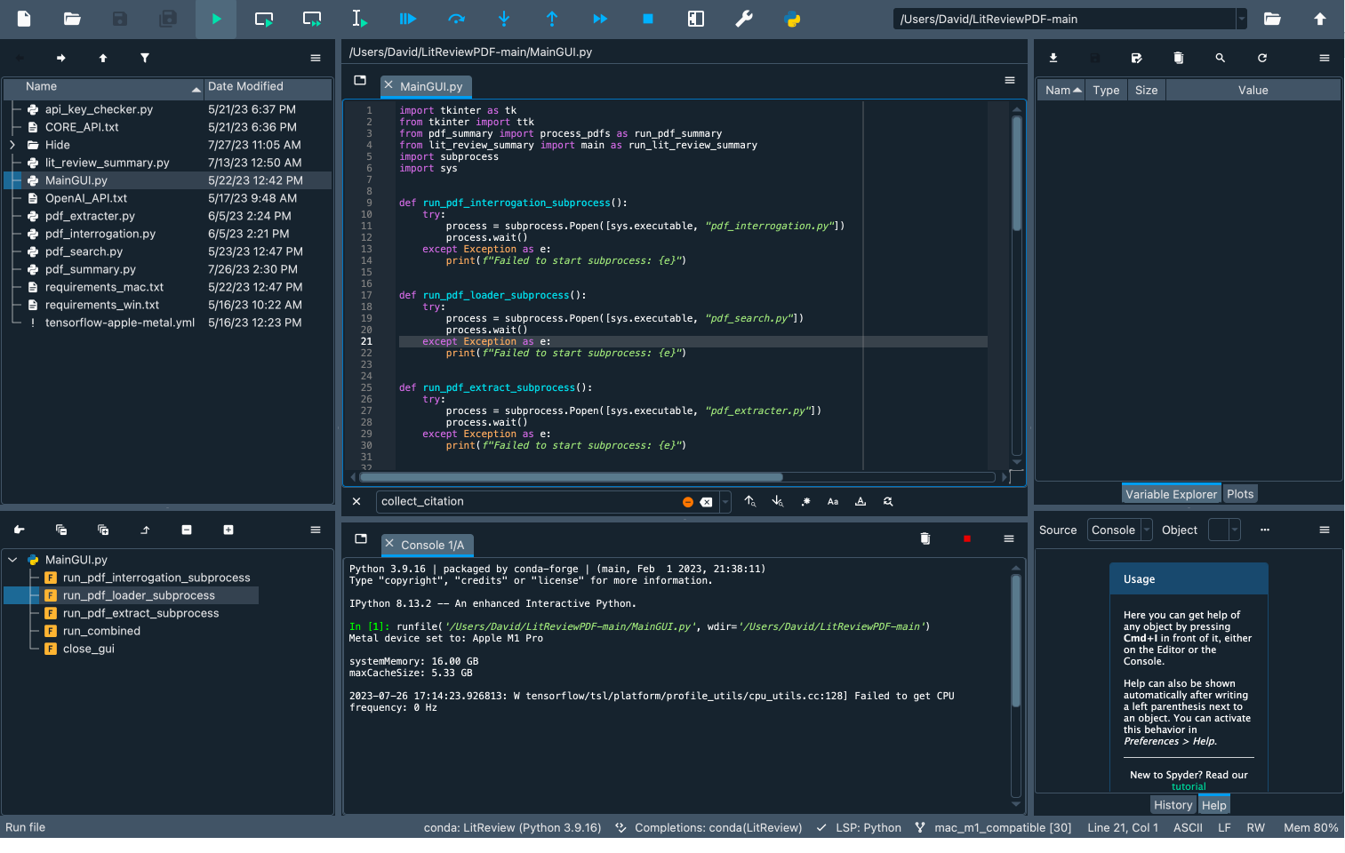Open the PYTHONPATH manager Python icon

tap(790, 19)
